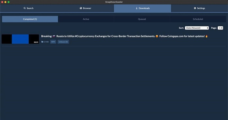Viewport: 228px width, 120px height.
Task: Maximize the window with the green button
Action: point(8,2)
